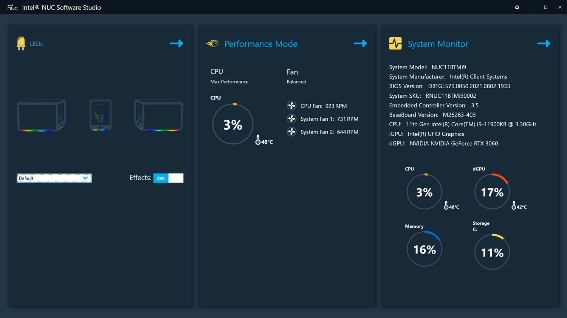Open Performance Mode using its arrow
The height and width of the screenshot is (318, 567).
pyautogui.click(x=360, y=43)
